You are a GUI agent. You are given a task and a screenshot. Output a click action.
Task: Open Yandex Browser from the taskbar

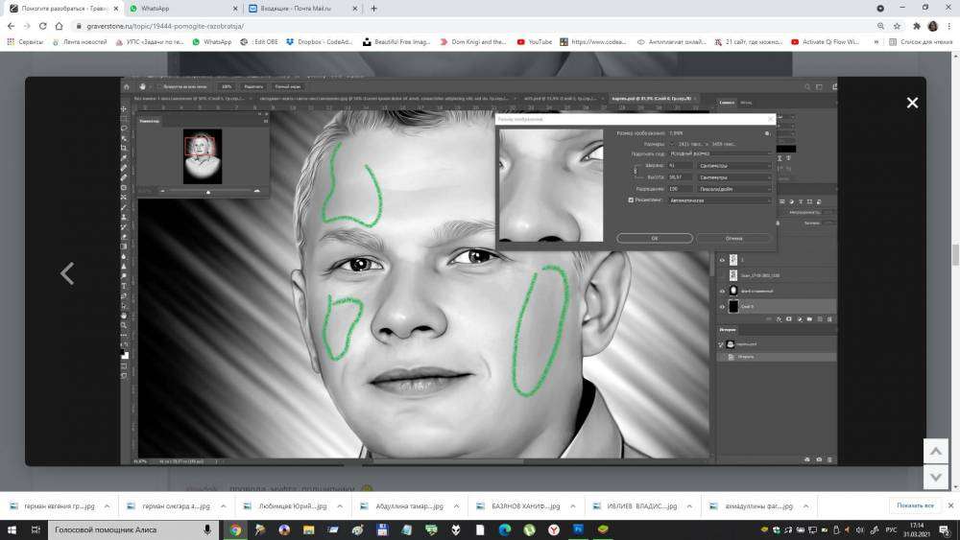click(554, 529)
